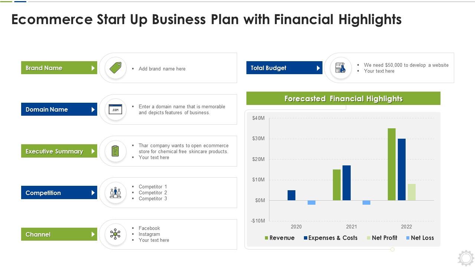Select the Channel label
475x267 pixels.
click(x=38, y=234)
